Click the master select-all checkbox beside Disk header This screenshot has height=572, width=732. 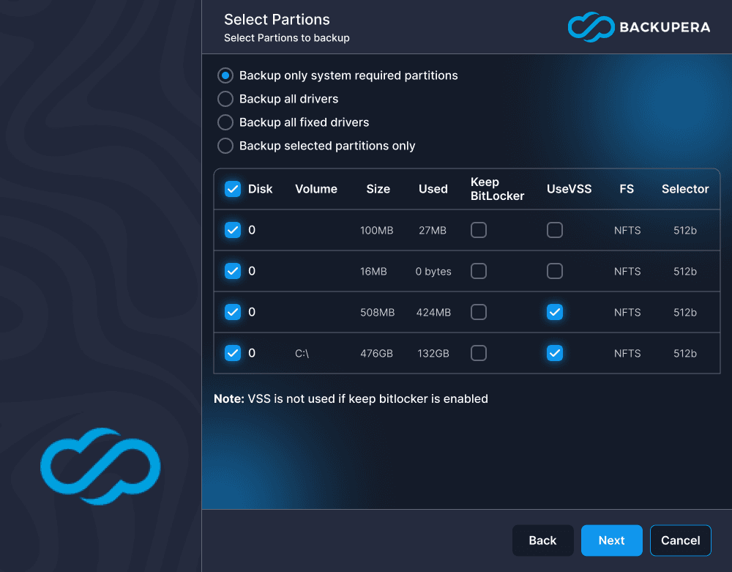tap(233, 188)
